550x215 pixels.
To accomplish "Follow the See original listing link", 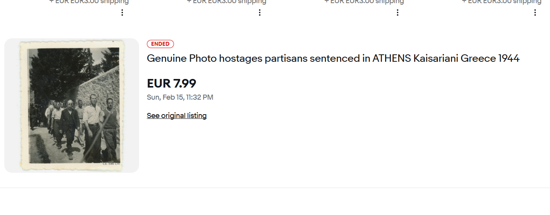I will click(177, 116).
